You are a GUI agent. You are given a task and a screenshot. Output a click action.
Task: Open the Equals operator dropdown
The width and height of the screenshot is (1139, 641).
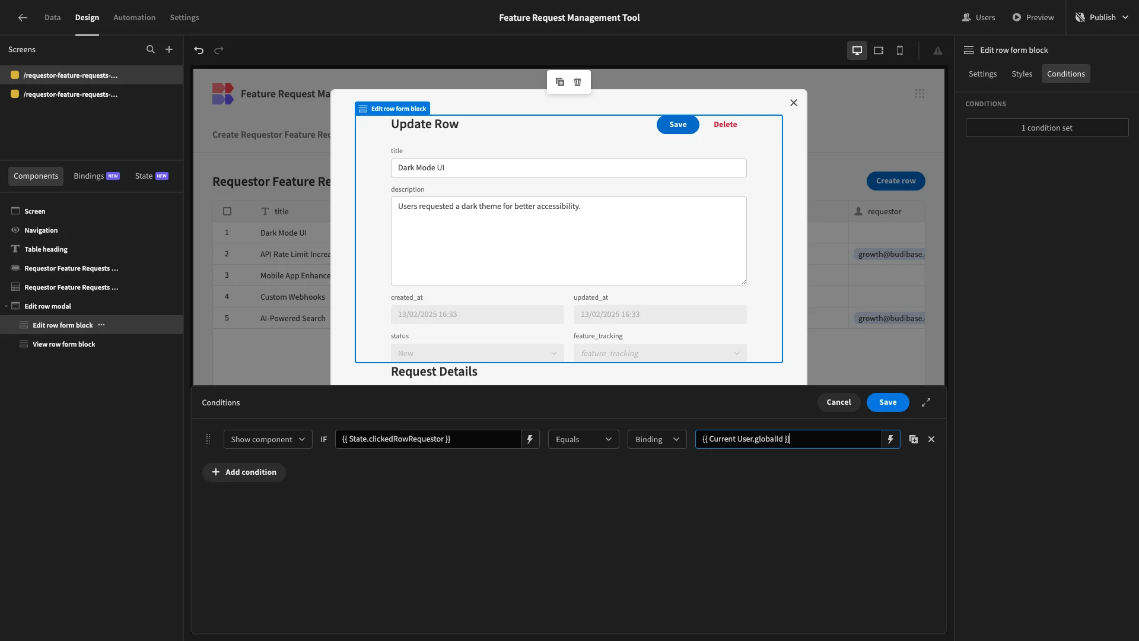[584, 439]
